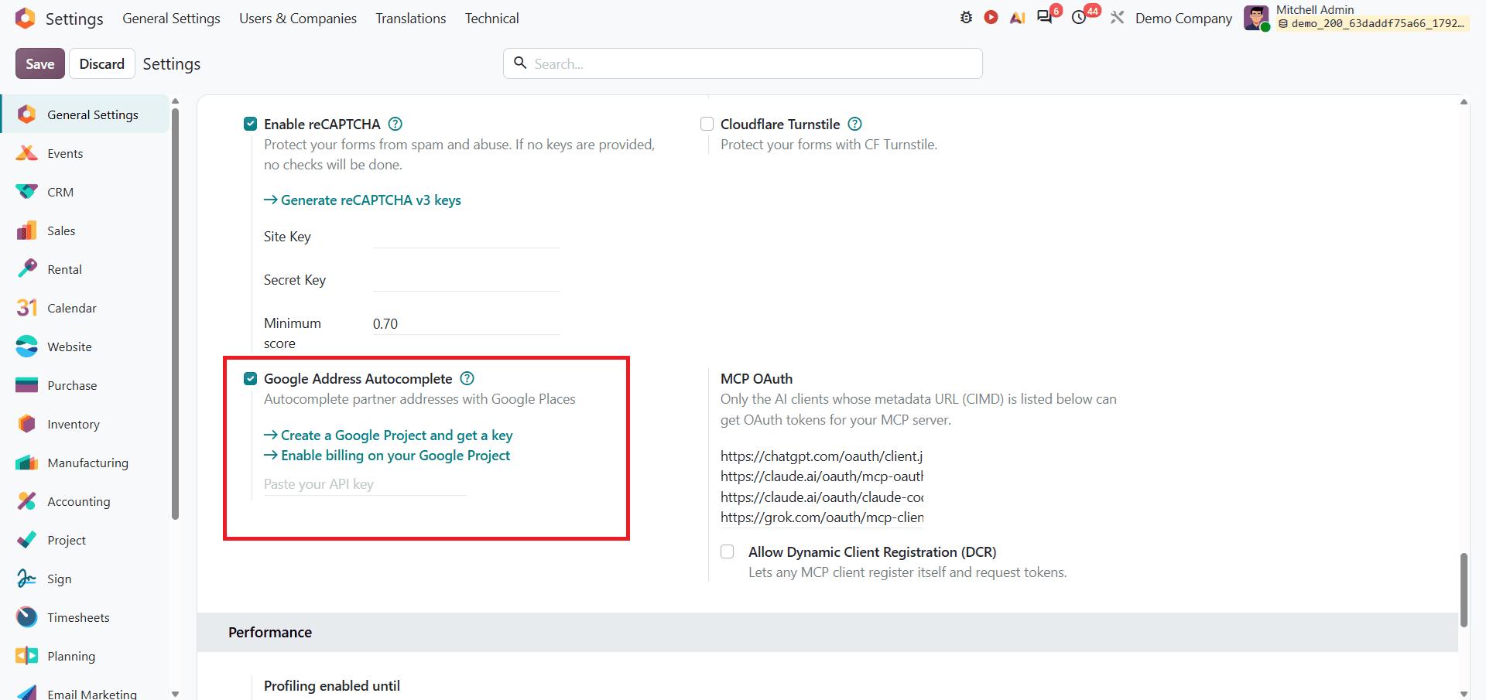
Task: Click the search magnifier icon
Action: (521, 63)
